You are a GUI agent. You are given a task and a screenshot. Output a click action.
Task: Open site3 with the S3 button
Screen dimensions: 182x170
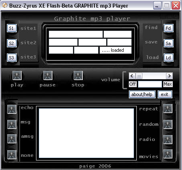coord(12,58)
